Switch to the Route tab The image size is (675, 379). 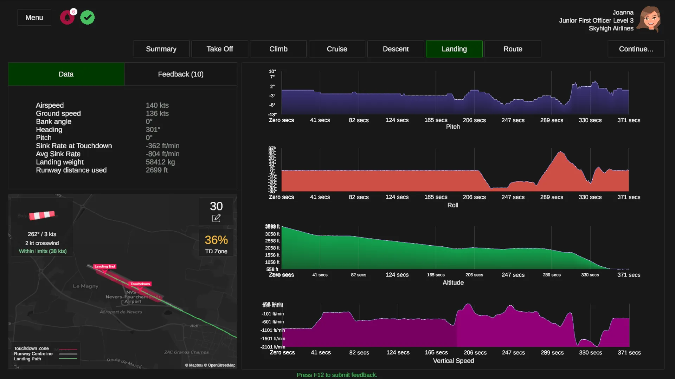tap(513, 49)
